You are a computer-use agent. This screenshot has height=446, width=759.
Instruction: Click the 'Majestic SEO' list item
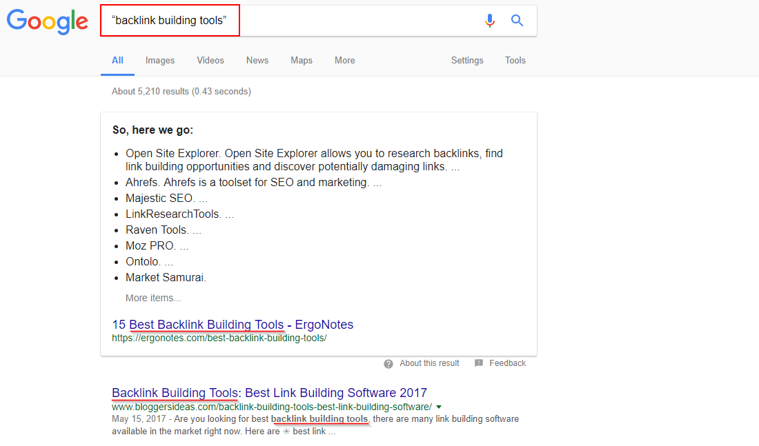[166, 199]
